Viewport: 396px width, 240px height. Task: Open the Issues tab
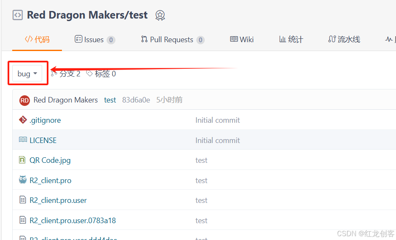[95, 40]
